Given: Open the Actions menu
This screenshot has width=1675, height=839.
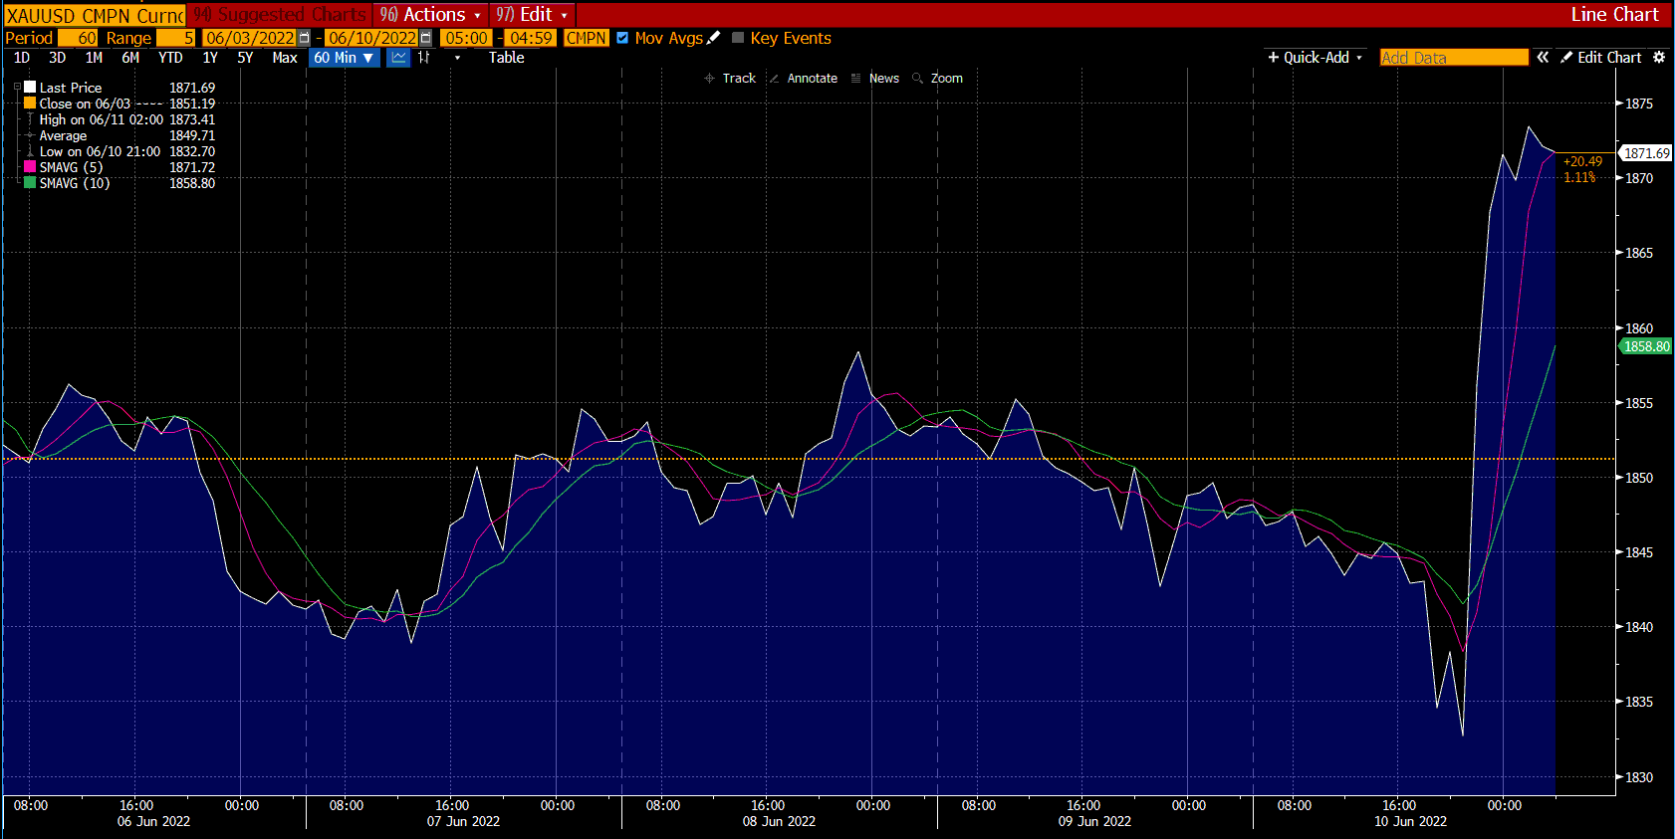Looking at the screenshot, I should coord(430,15).
